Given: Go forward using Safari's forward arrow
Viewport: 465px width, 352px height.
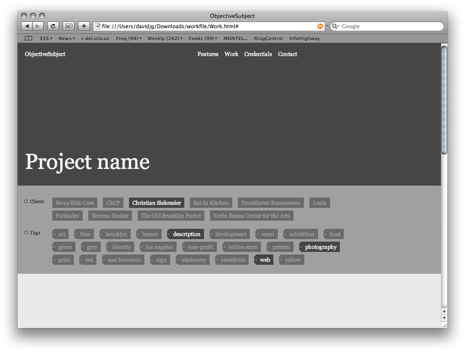Looking at the screenshot, I should 38,26.
